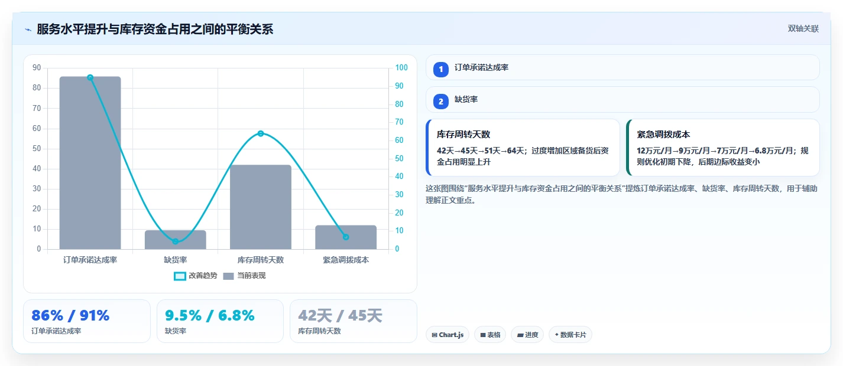843x366 pixels.
Task: Click the Chart.js tag chip
Action: pyautogui.click(x=448, y=335)
